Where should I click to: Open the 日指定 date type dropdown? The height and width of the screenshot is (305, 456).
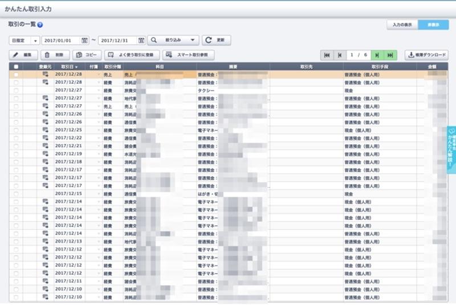(x=24, y=40)
